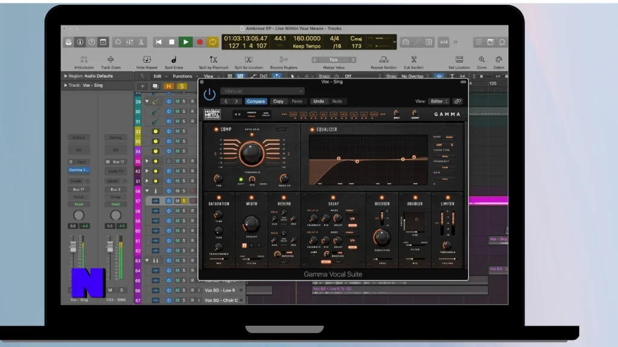
Task: Mute track 66 Vox BG - Low R
Action: [x=177, y=290]
